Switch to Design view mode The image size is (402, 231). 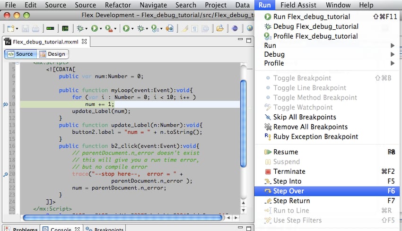point(52,54)
